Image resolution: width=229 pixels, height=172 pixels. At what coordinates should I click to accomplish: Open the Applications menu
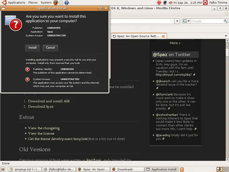tap(17, 3)
